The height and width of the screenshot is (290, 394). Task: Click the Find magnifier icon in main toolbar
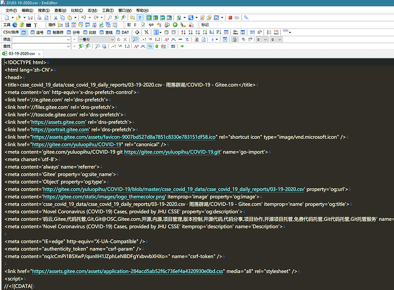click(x=109, y=18)
